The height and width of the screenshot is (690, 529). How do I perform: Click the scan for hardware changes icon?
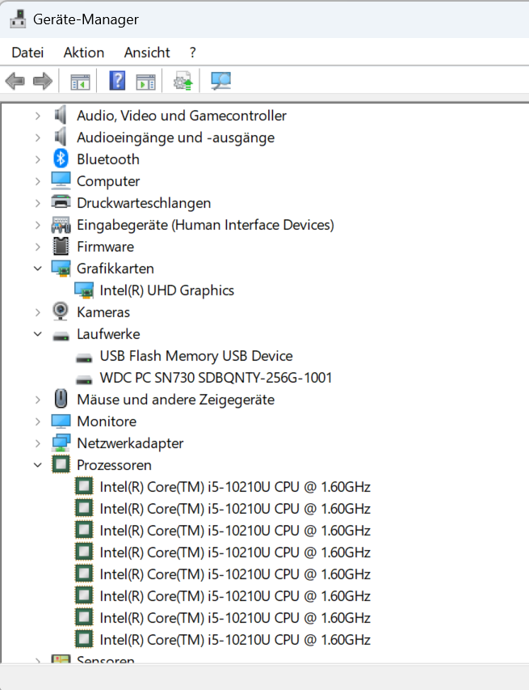220,81
